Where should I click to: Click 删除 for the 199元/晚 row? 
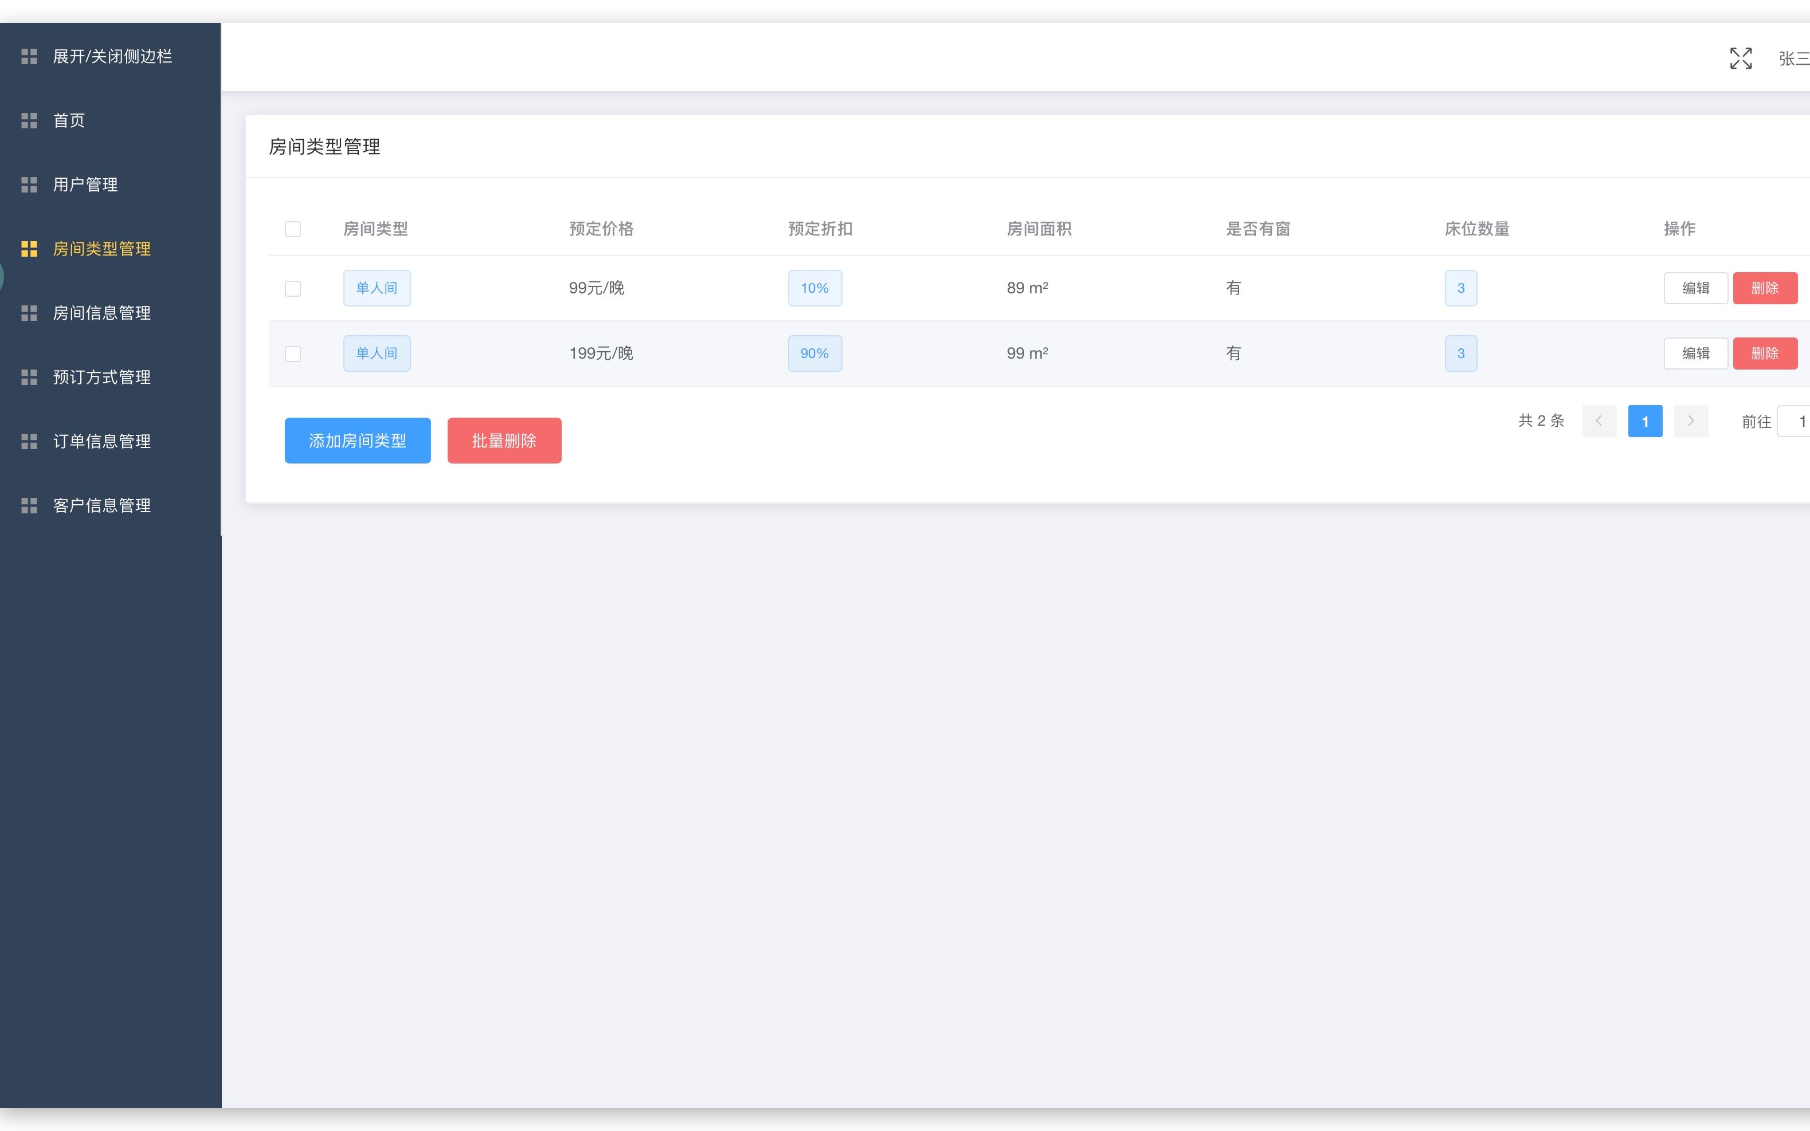point(1765,353)
